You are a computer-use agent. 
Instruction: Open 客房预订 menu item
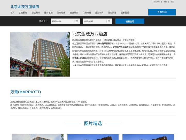coord(23,13)
